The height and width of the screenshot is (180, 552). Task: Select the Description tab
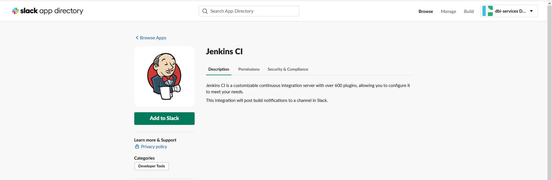coord(219,69)
